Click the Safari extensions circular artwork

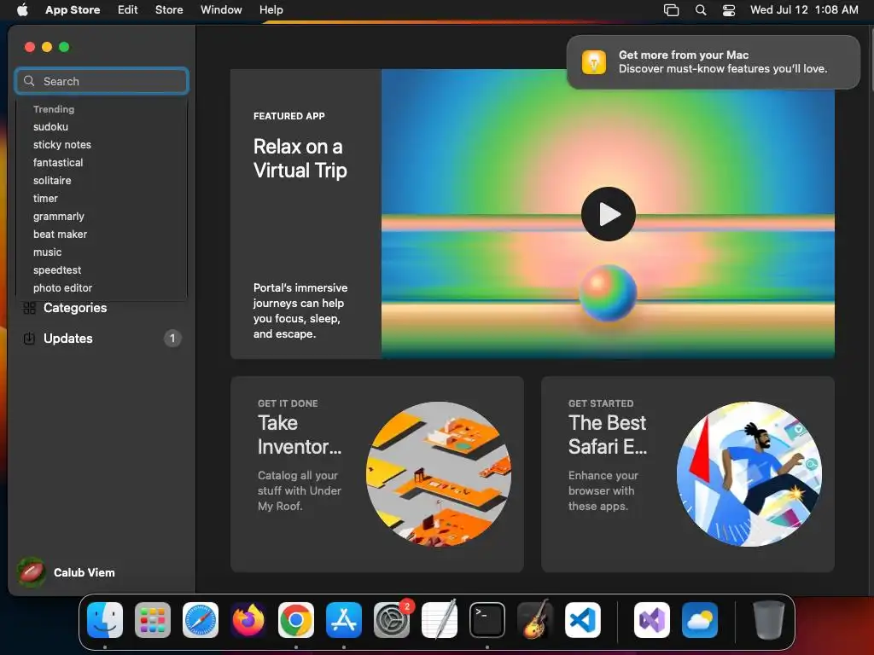click(749, 474)
